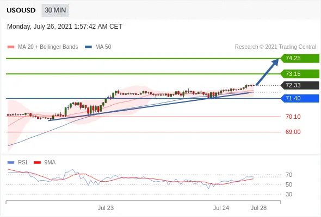Select the 30 MIN timeframe button
The width and height of the screenshot is (321, 217).
[x=55, y=10]
